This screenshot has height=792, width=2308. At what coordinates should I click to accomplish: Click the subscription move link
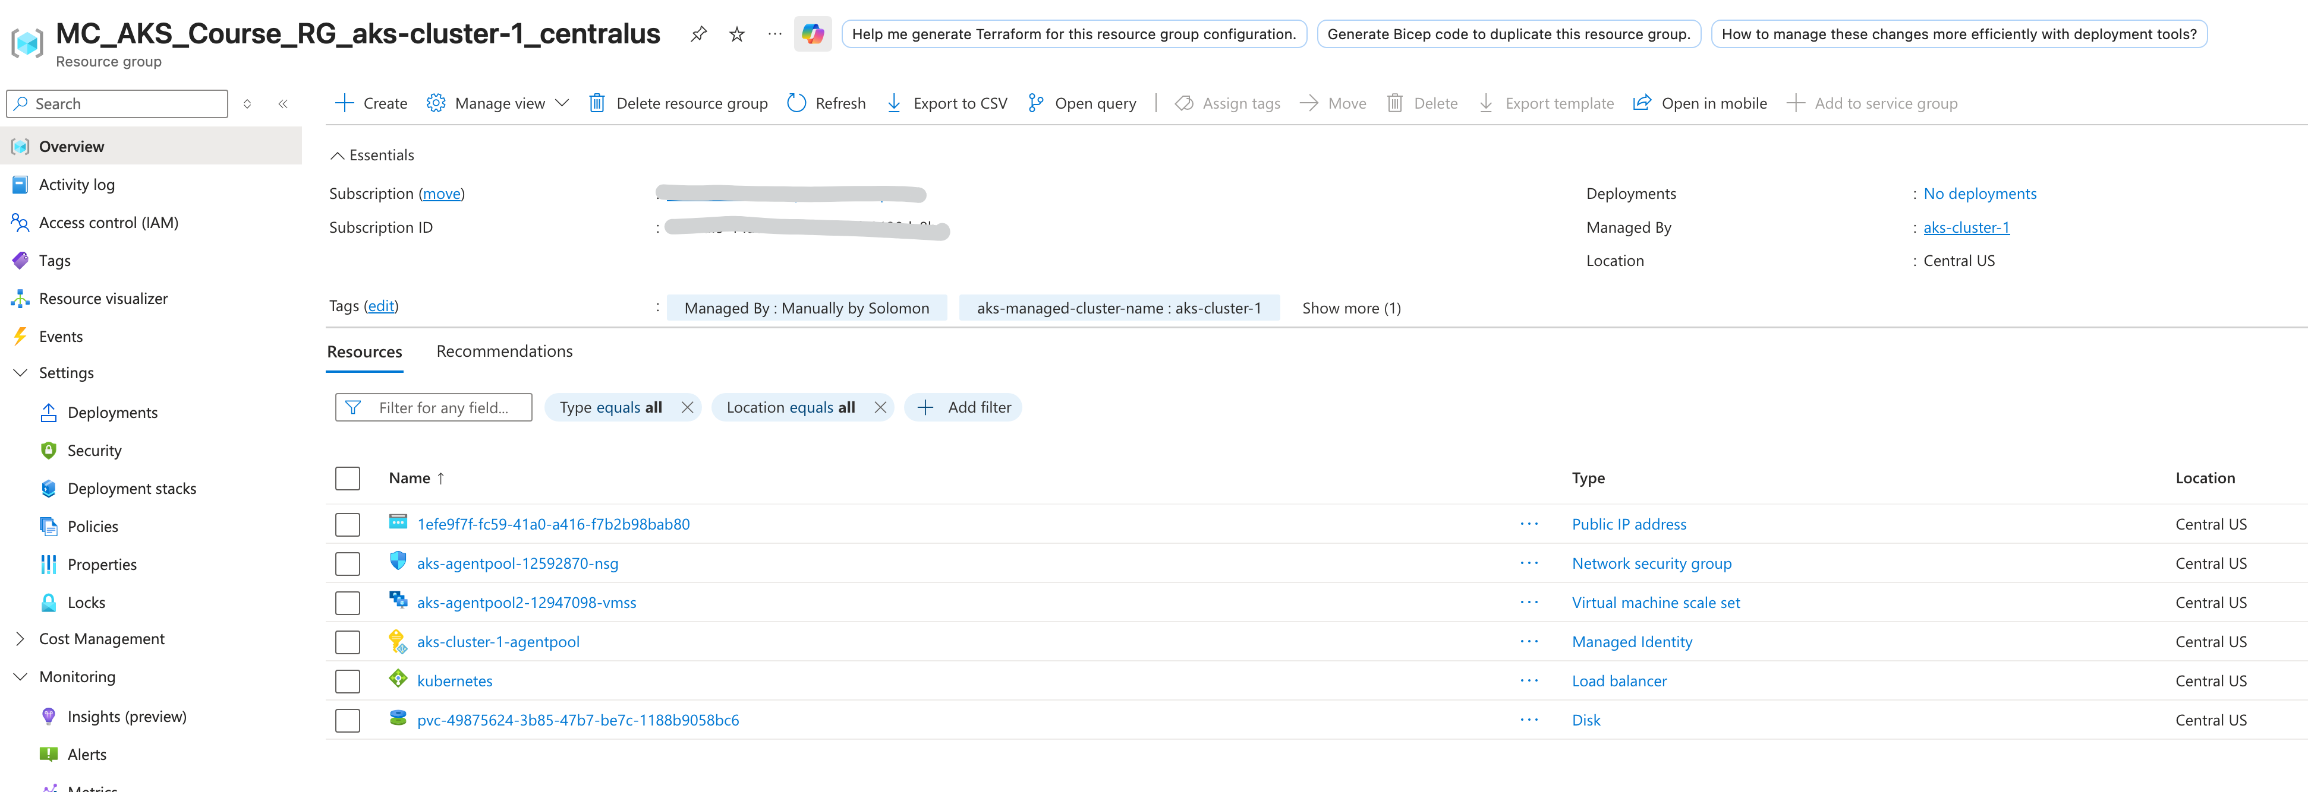pos(442,194)
